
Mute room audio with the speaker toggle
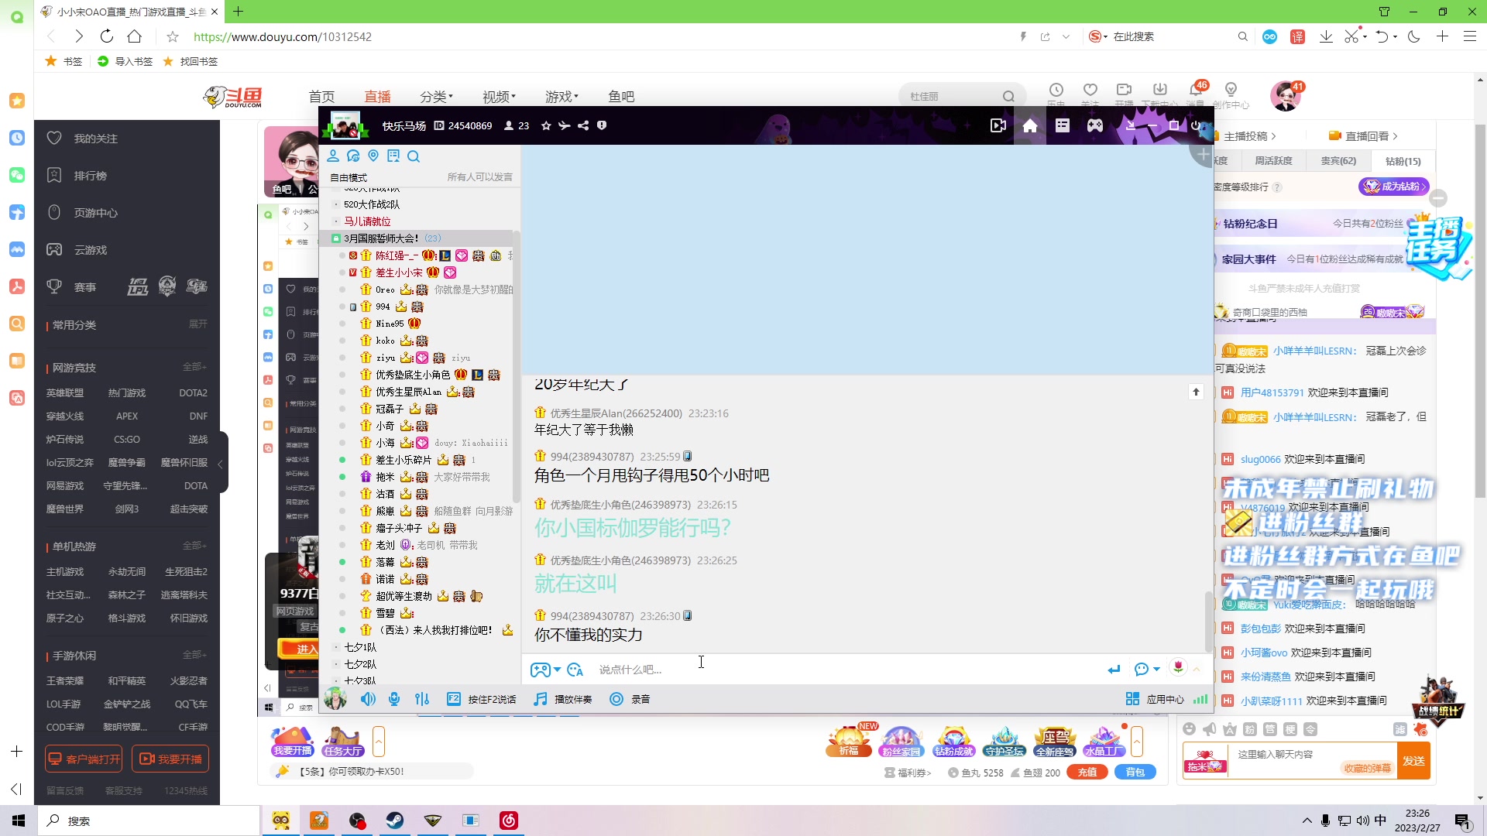point(368,698)
